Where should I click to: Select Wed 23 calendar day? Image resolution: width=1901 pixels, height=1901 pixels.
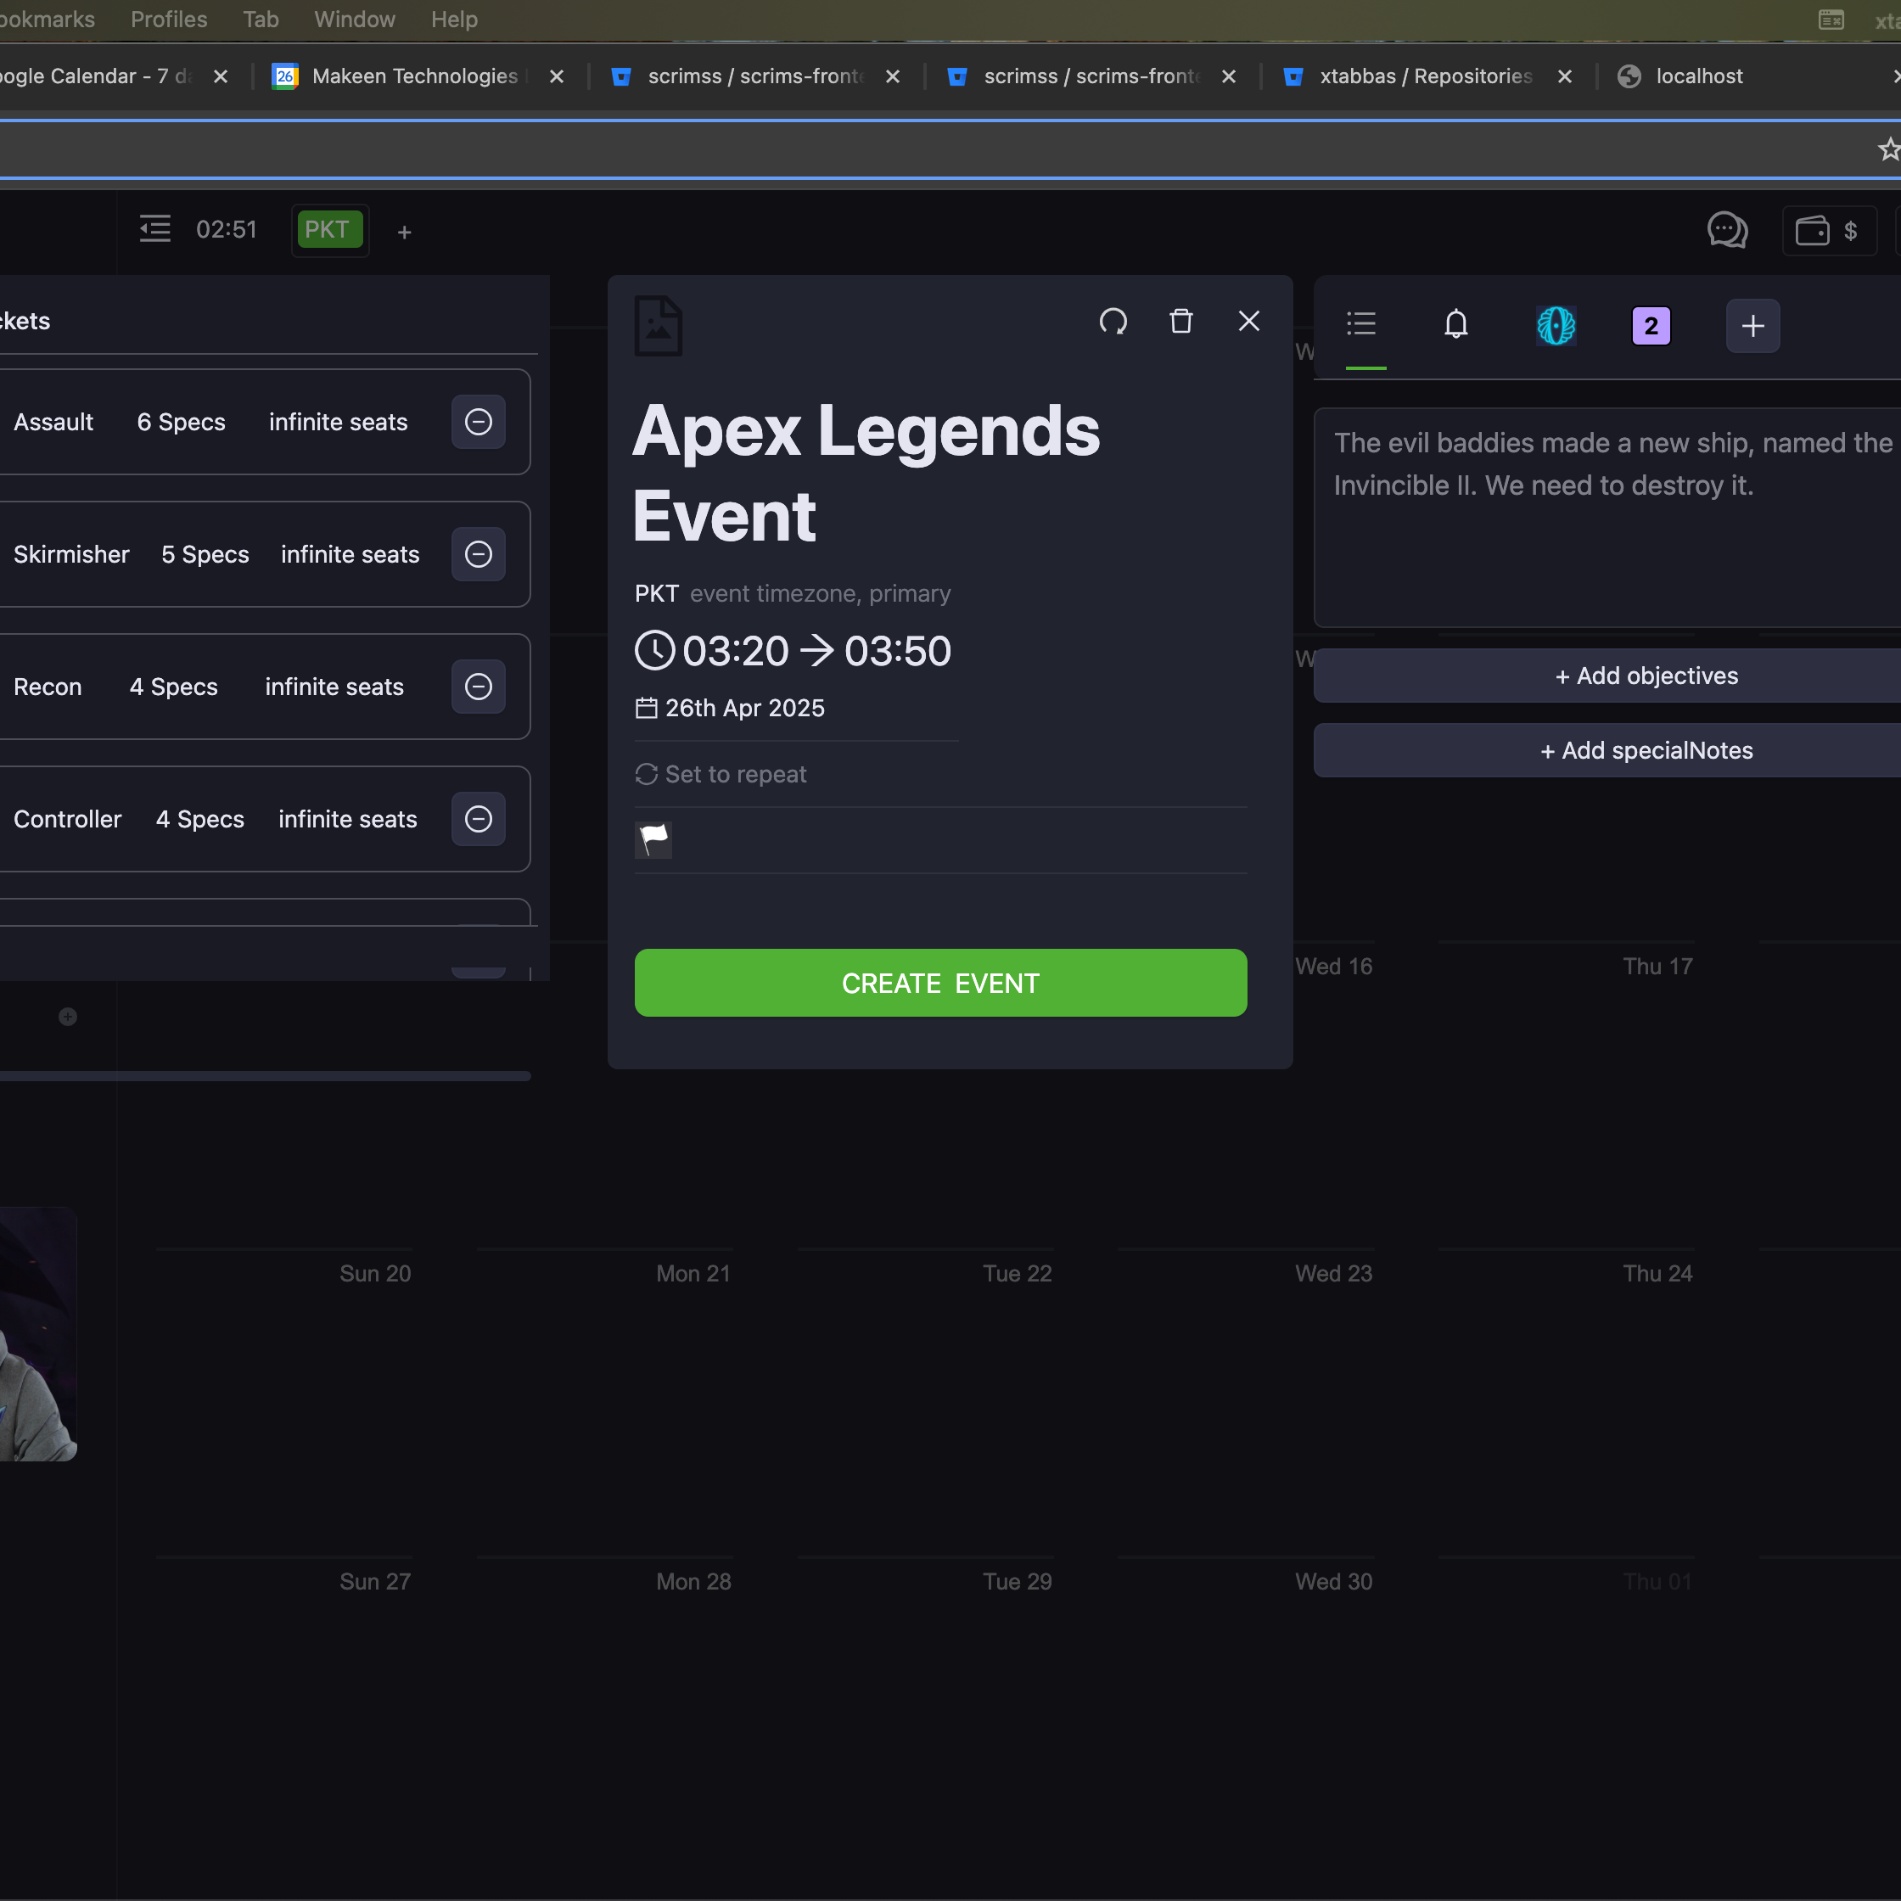[x=1333, y=1273]
